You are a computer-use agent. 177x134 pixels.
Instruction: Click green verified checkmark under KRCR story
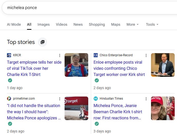click(x=10, y=80)
